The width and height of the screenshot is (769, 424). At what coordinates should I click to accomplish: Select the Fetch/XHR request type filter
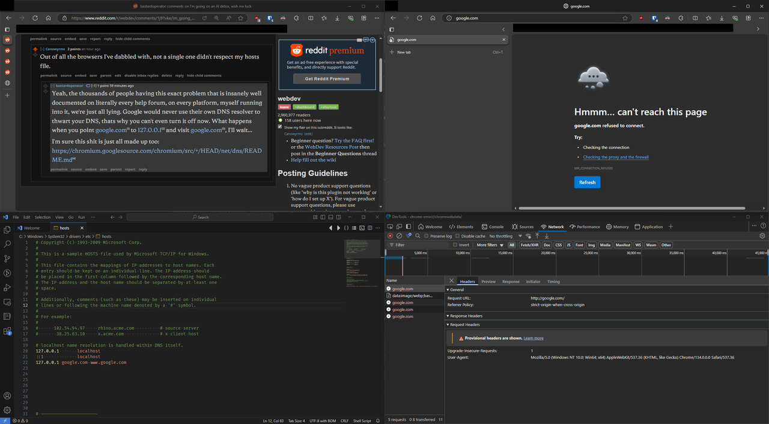point(529,245)
